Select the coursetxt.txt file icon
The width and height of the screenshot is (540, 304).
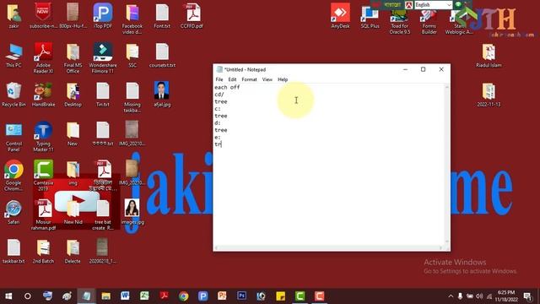[x=162, y=56]
